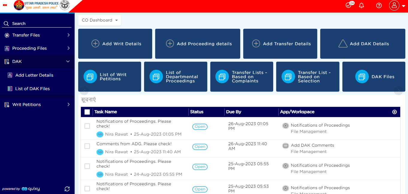The image size is (408, 194).
Task: Open the help question mark icon
Action: 379,5
